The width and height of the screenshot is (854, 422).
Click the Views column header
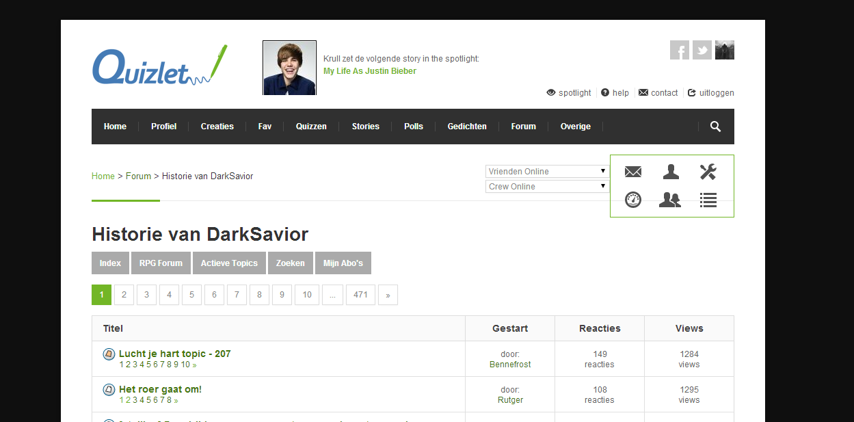(x=689, y=328)
